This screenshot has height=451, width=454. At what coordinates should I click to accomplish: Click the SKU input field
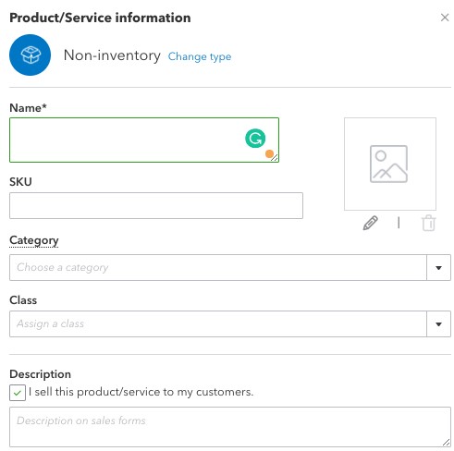[156, 206]
